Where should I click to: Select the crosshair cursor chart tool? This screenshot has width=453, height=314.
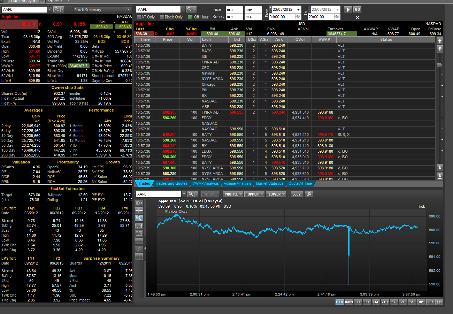pos(139,210)
